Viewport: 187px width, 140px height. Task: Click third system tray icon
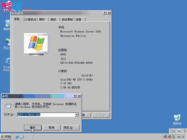tap(174, 137)
